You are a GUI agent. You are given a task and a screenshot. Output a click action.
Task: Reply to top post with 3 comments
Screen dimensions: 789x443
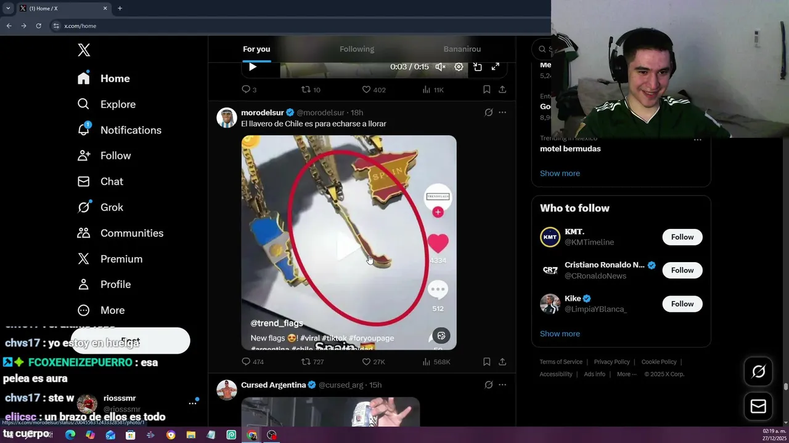pos(248,90)
